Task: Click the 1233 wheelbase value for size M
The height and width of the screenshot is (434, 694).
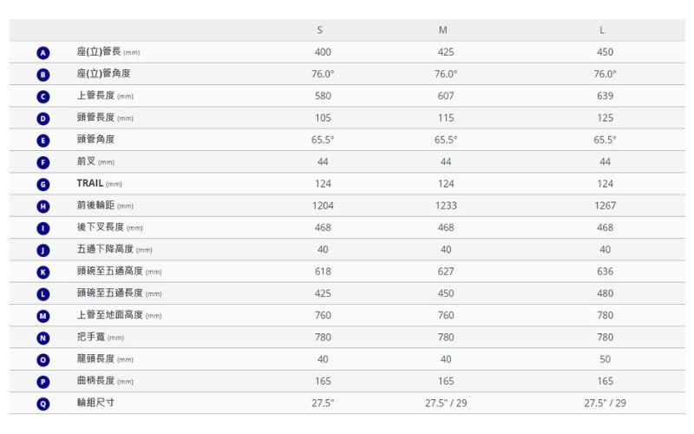Action: (x=446, y=206)
